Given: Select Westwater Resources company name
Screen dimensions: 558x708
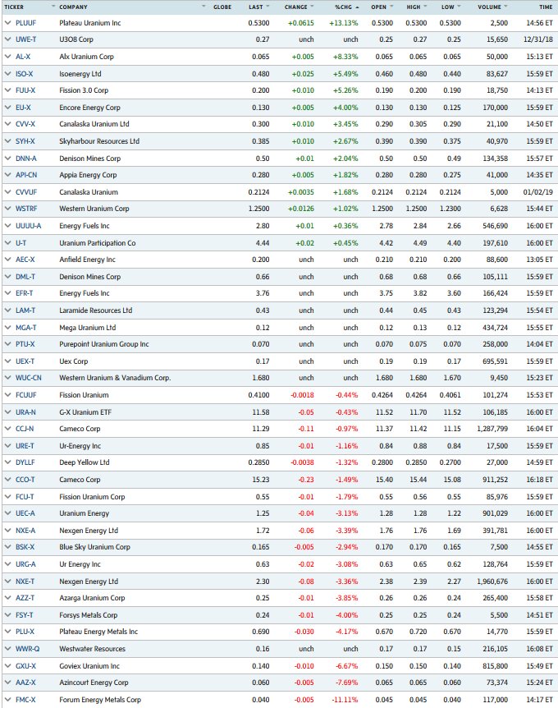Looking at the screenshot, I should pyautogui.click(x=93, y=649).
